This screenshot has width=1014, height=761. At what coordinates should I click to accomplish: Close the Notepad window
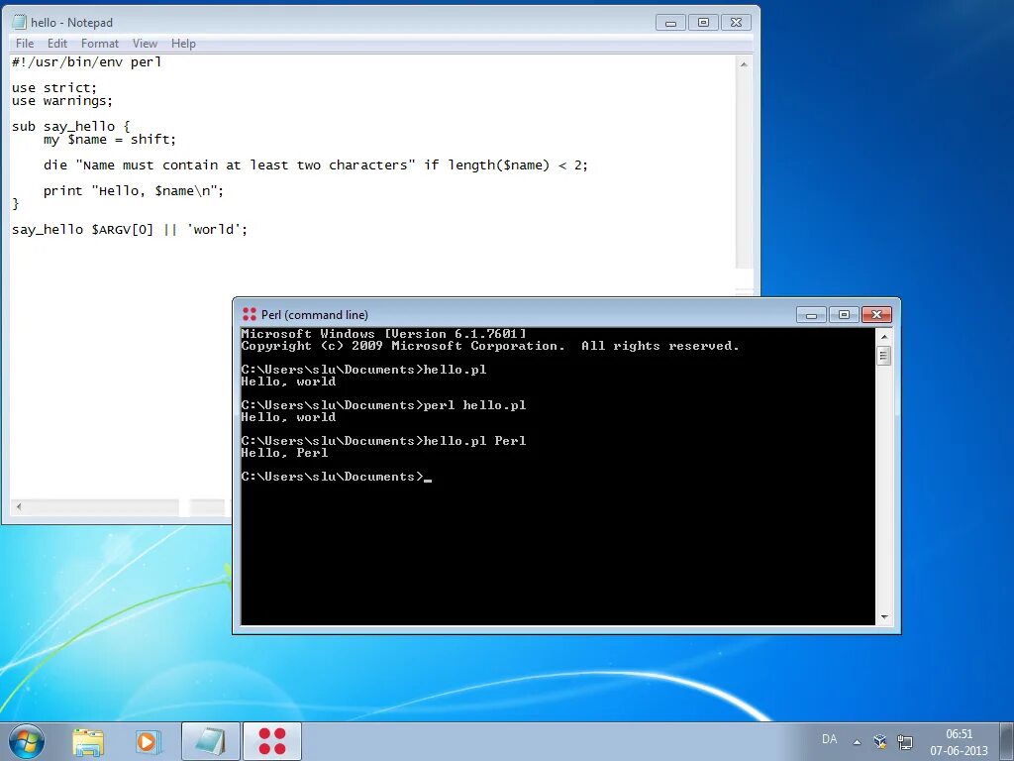(736, 23)
